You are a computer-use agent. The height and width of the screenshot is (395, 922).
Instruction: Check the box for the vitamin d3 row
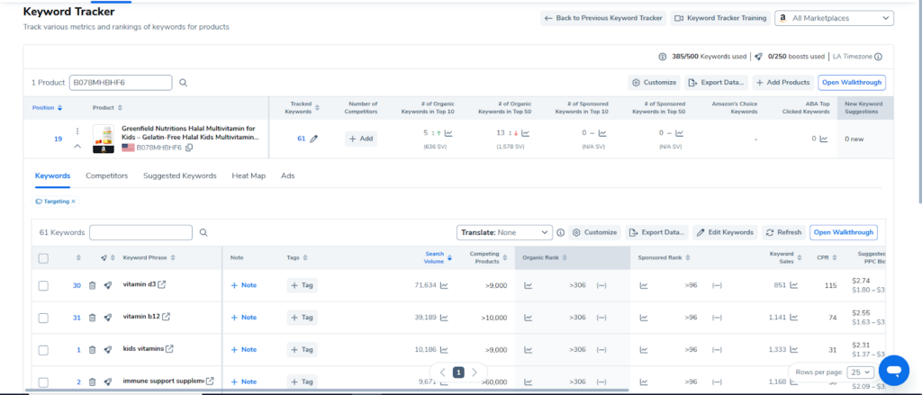(43, 285)
